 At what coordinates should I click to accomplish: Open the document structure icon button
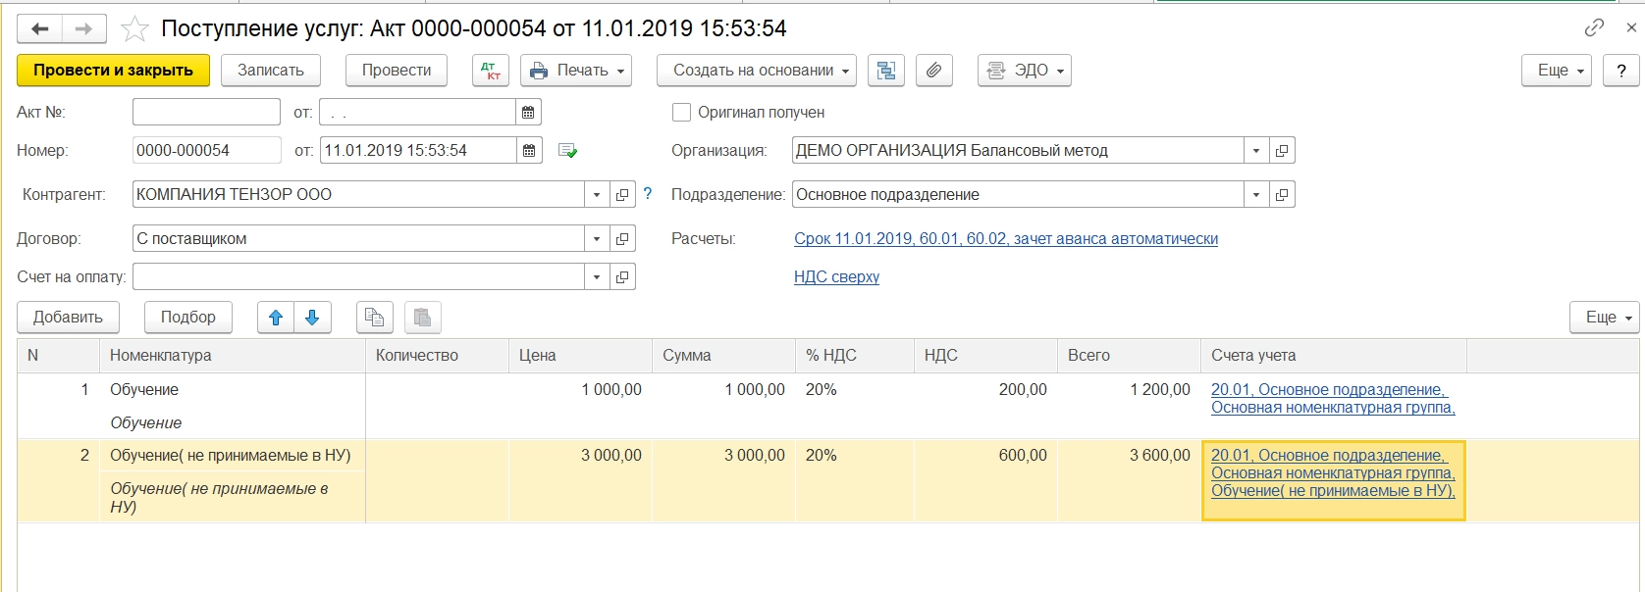click(886, 71)
